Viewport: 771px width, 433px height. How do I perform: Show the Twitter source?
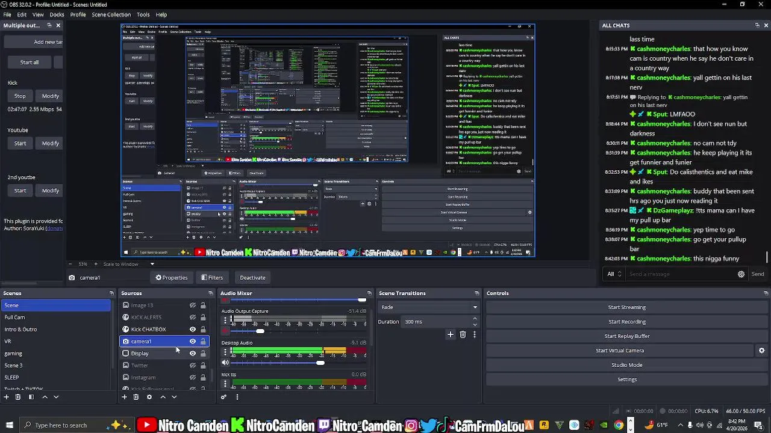[x=193, y=366]
